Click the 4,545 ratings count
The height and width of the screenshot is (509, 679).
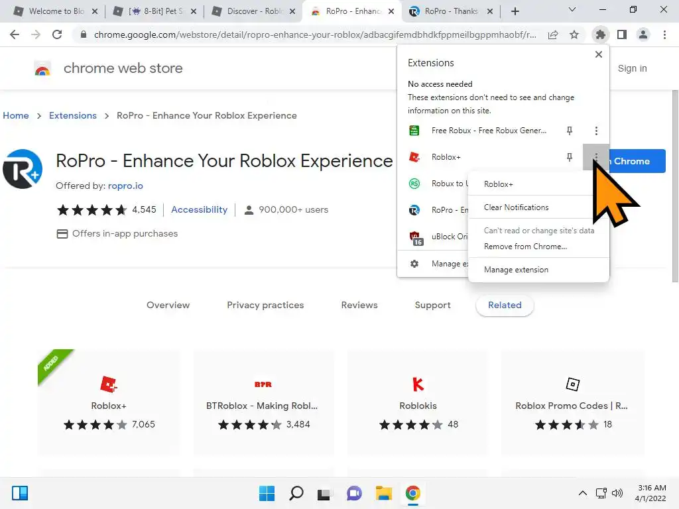click(x=144, y=210)
